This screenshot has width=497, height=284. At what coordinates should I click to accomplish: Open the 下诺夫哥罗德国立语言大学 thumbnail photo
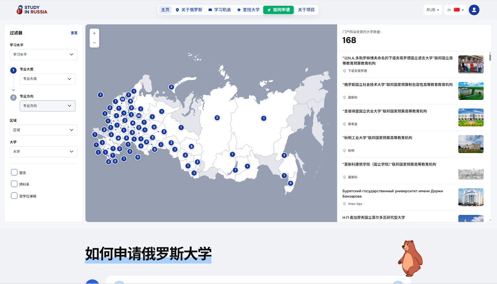(x=471, y=64)
